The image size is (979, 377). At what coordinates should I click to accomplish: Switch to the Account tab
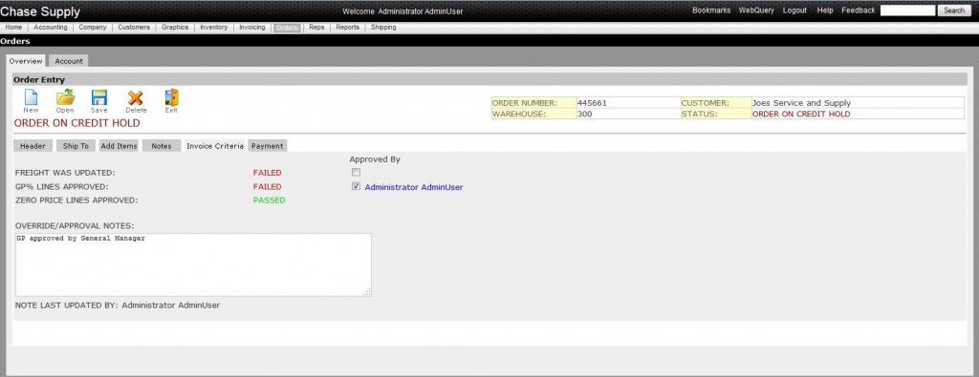69,61
